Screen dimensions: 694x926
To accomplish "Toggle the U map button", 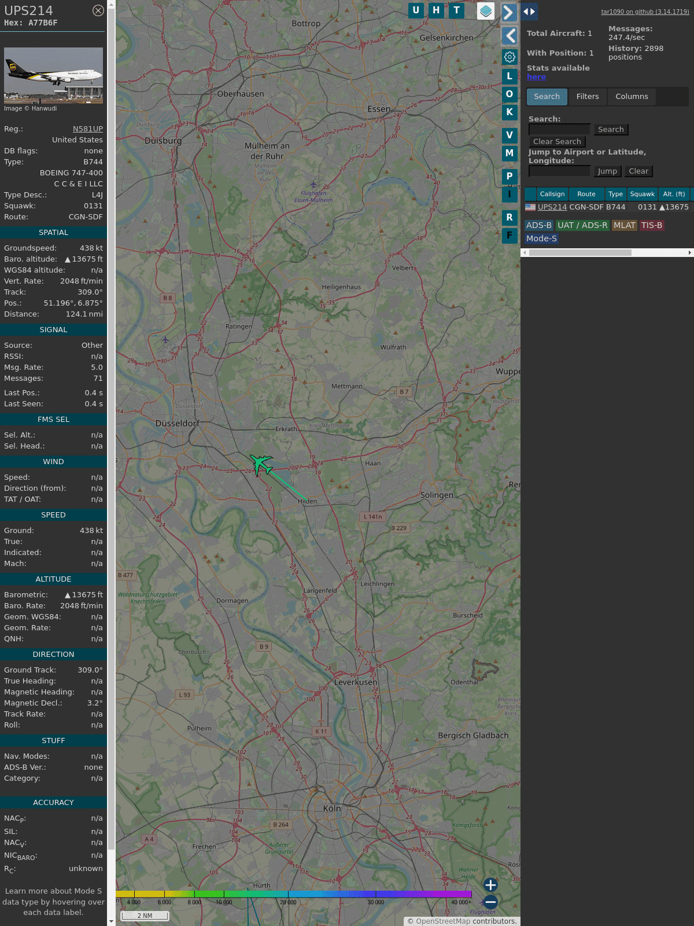I will click(x=416, y=10).
